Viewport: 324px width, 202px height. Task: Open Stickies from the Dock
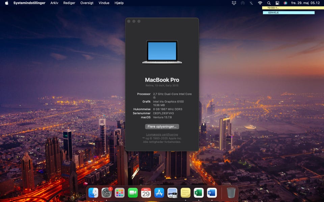[186, 193]
